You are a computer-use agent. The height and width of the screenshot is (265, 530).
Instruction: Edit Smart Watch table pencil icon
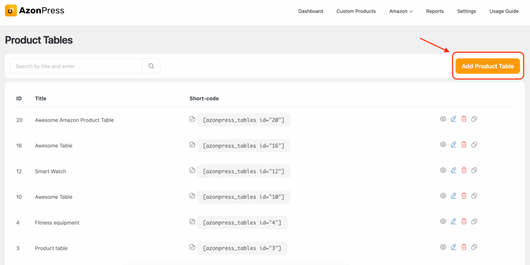coord(453,170)
